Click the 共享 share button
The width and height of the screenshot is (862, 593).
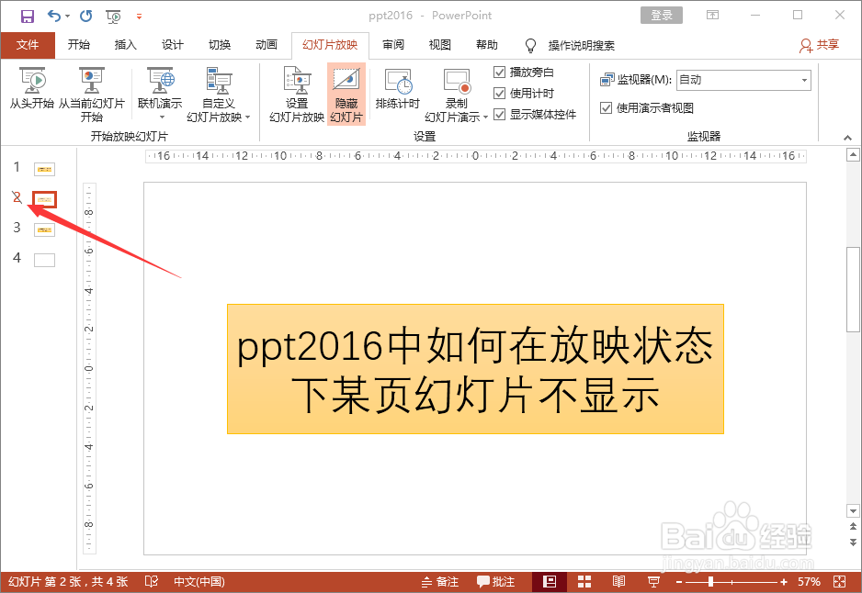pos(820,45)
